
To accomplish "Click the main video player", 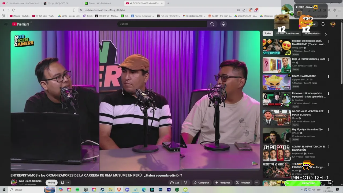I will coord(135,101).
